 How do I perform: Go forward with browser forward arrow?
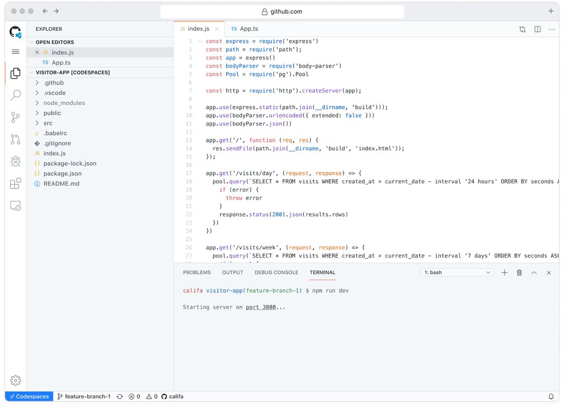pyautogui.click(x=56, y=11)
